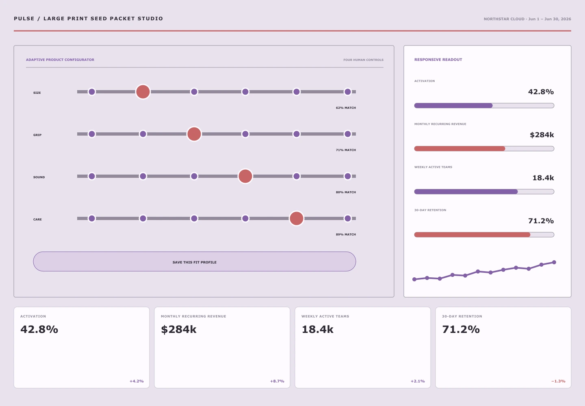Set SOUND slider to its first stop

tap(92, 176)
